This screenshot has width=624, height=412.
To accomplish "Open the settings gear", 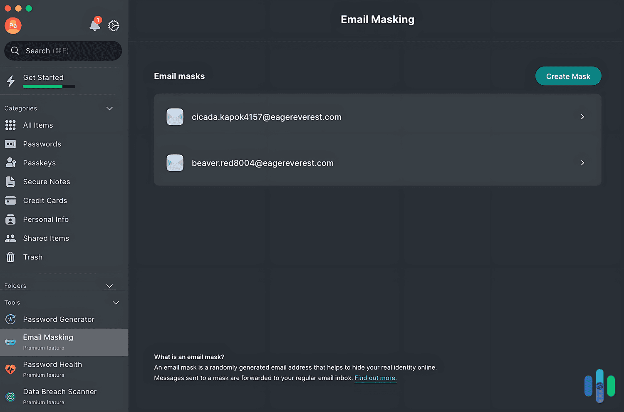I will click(x=114, y=26).
